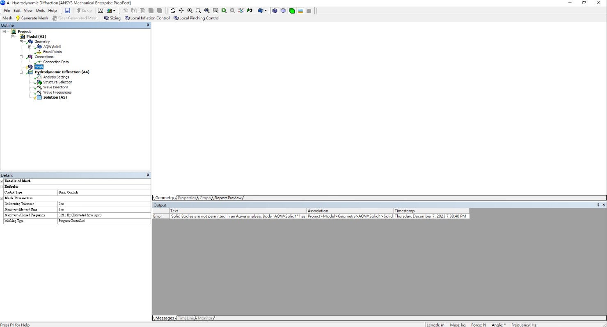Screen dimensions: 607x327
Task: Toggle pin on the Output panel
Action: pos(598,205)
